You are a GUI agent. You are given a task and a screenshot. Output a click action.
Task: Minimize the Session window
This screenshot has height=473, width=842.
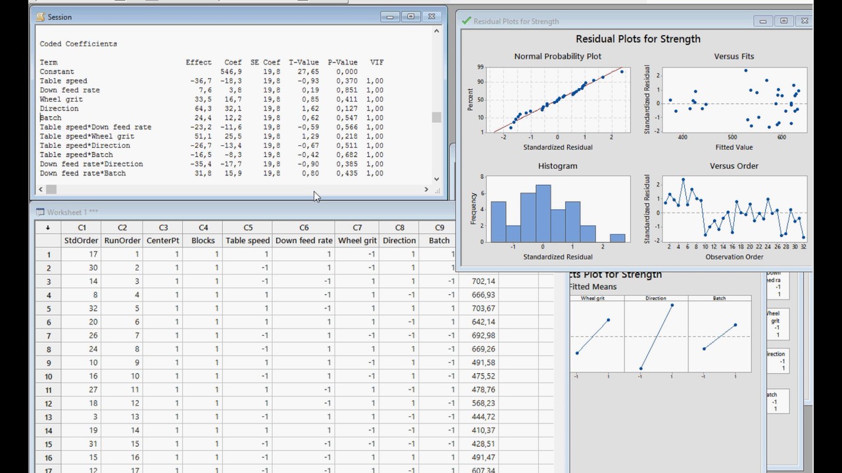(x=391, y=16)
